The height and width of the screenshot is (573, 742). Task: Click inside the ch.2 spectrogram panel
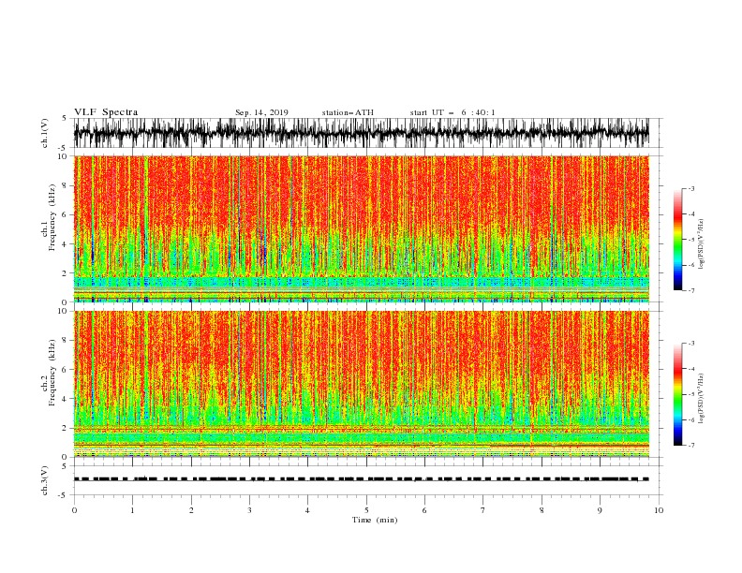pyautogui.click(x=361, y=384)
